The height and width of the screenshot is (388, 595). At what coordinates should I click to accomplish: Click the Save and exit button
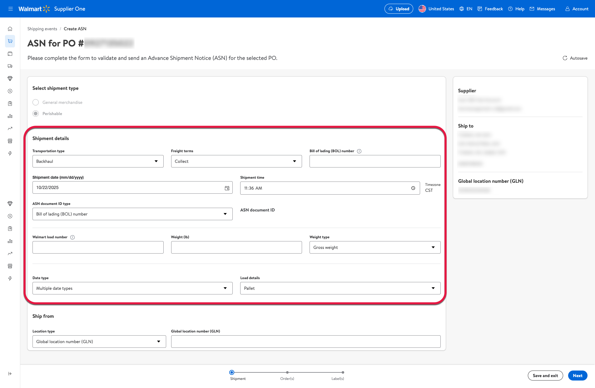click(x=545, y=376)
